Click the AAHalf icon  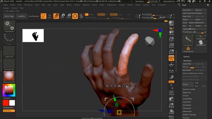tap(171, 52)
